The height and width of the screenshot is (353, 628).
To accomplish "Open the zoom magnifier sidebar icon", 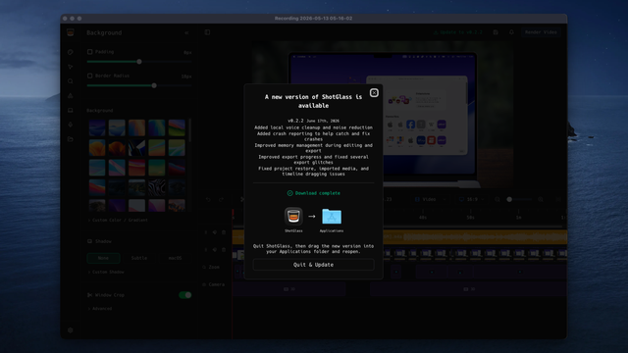I will (x=71, y=81).
